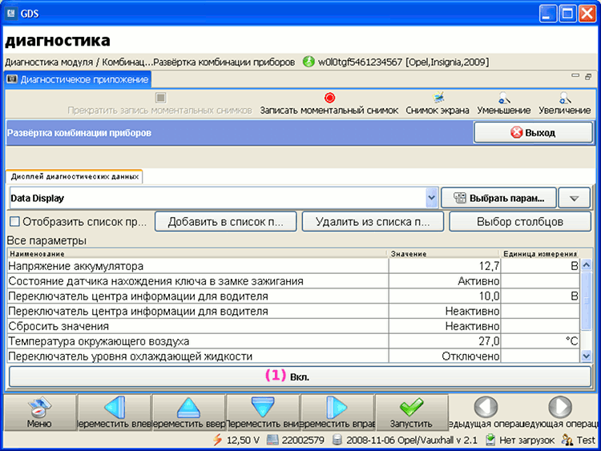Click the parameter list scroll up arrow

pyautogui.click(x=587, y=265)
